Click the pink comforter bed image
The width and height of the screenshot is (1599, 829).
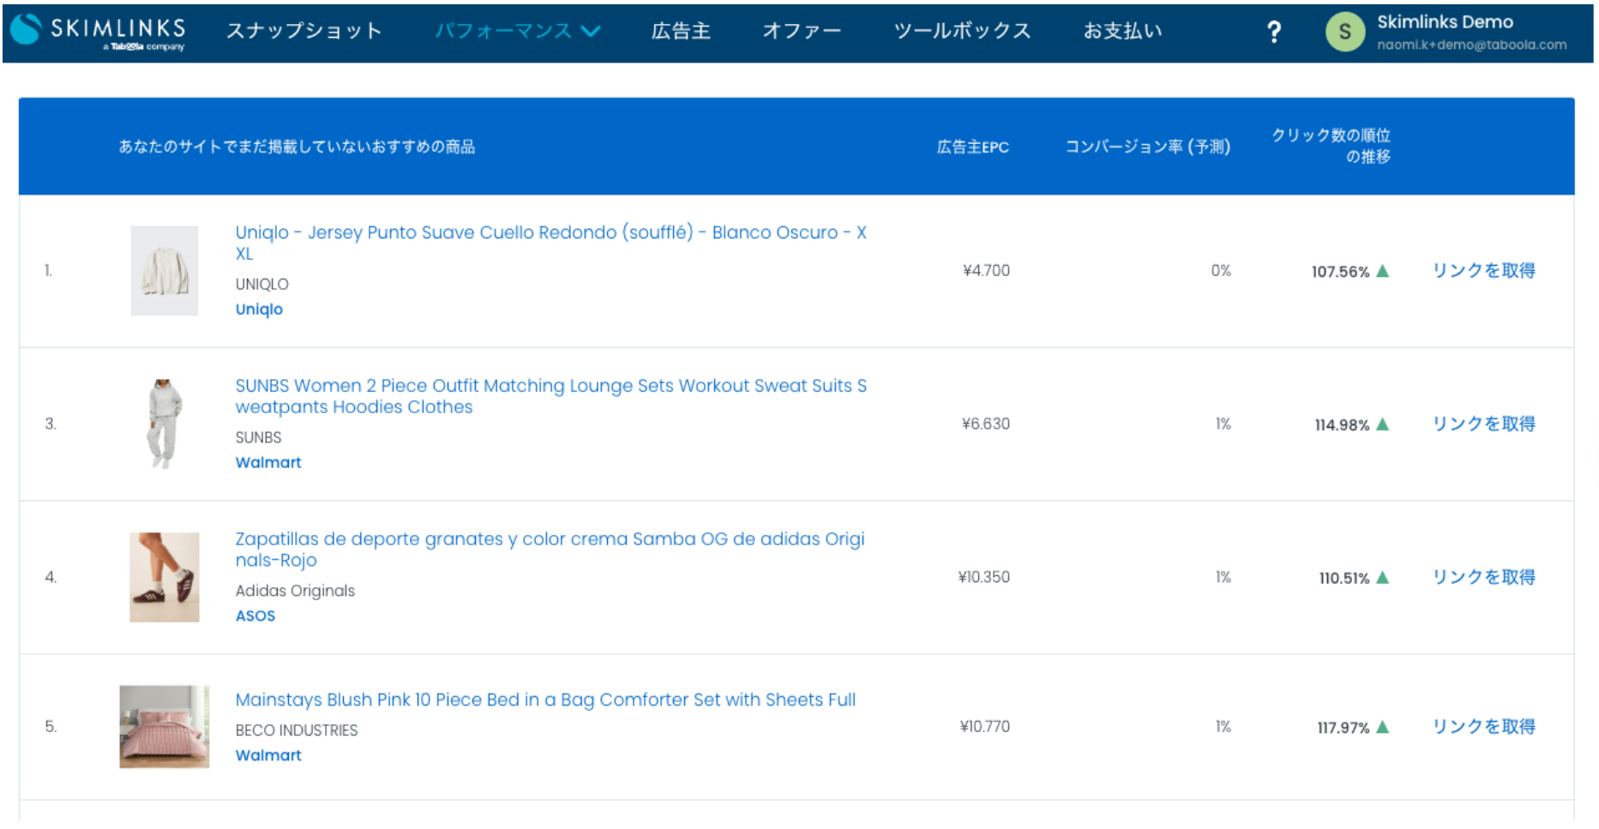pyautogui.click(x=164, y=727)
